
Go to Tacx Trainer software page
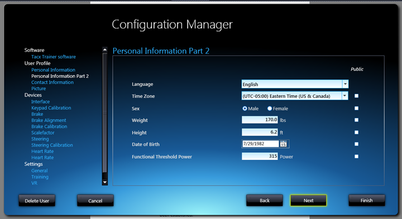pos(54,57)
